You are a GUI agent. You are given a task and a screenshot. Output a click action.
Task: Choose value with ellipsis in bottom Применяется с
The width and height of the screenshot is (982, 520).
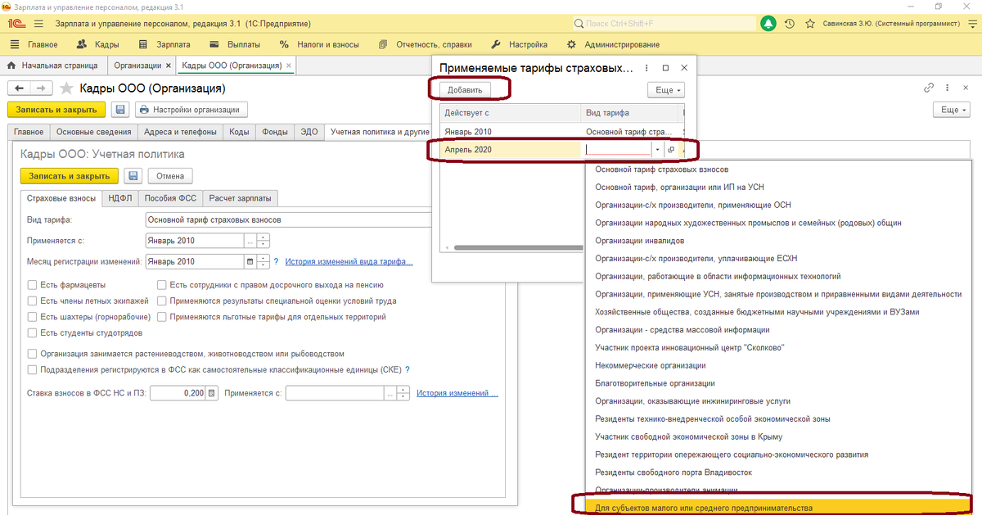(390, 393)
